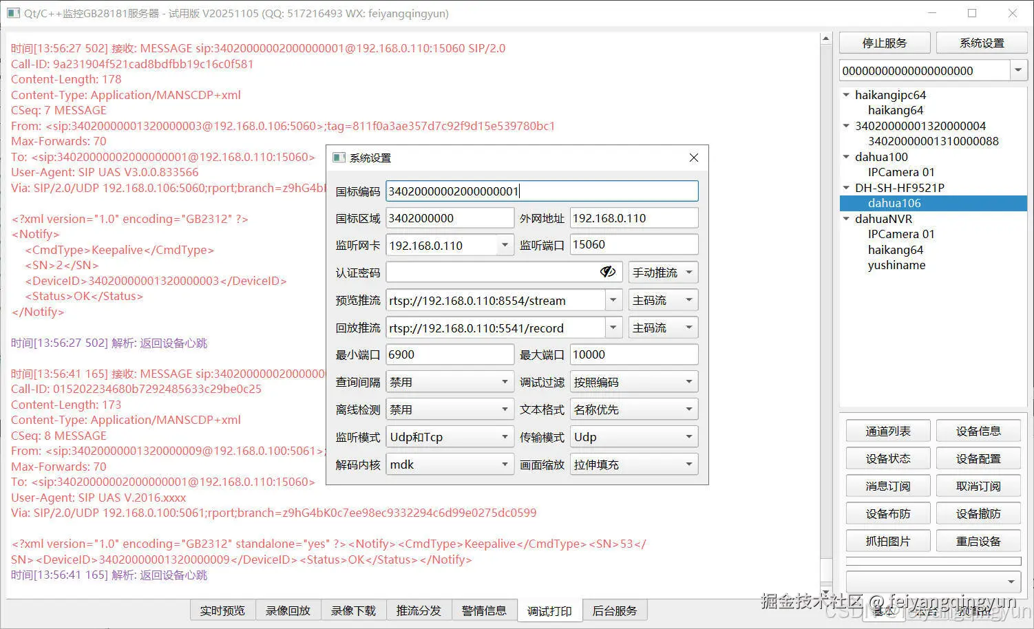Click the 最小端口 input field
Image resolution: width=1034 pixels, height=629 pixels.
450,354
